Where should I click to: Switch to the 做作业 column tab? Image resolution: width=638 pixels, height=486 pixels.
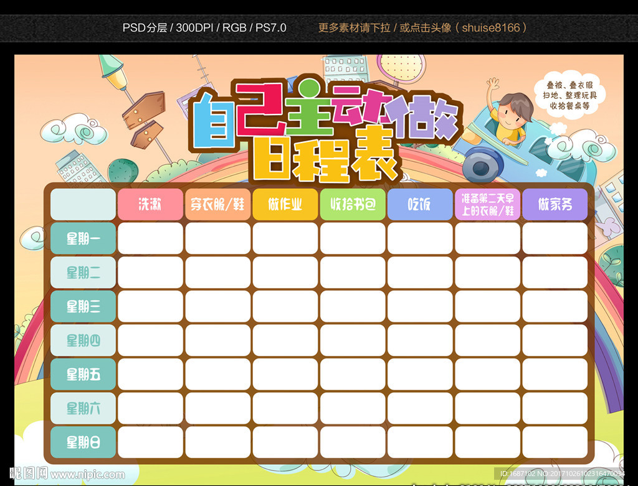point(285,204)
